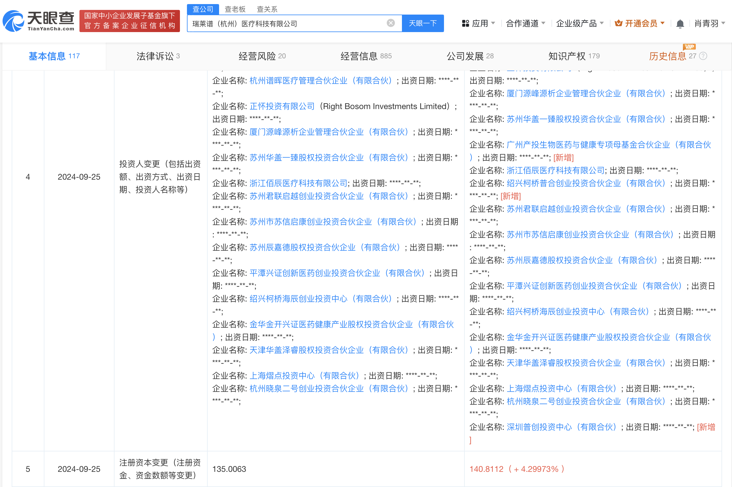The image size is (732, 487).
Task: Click the 135.0063 registered capital value
Action: tap(229, 469)
